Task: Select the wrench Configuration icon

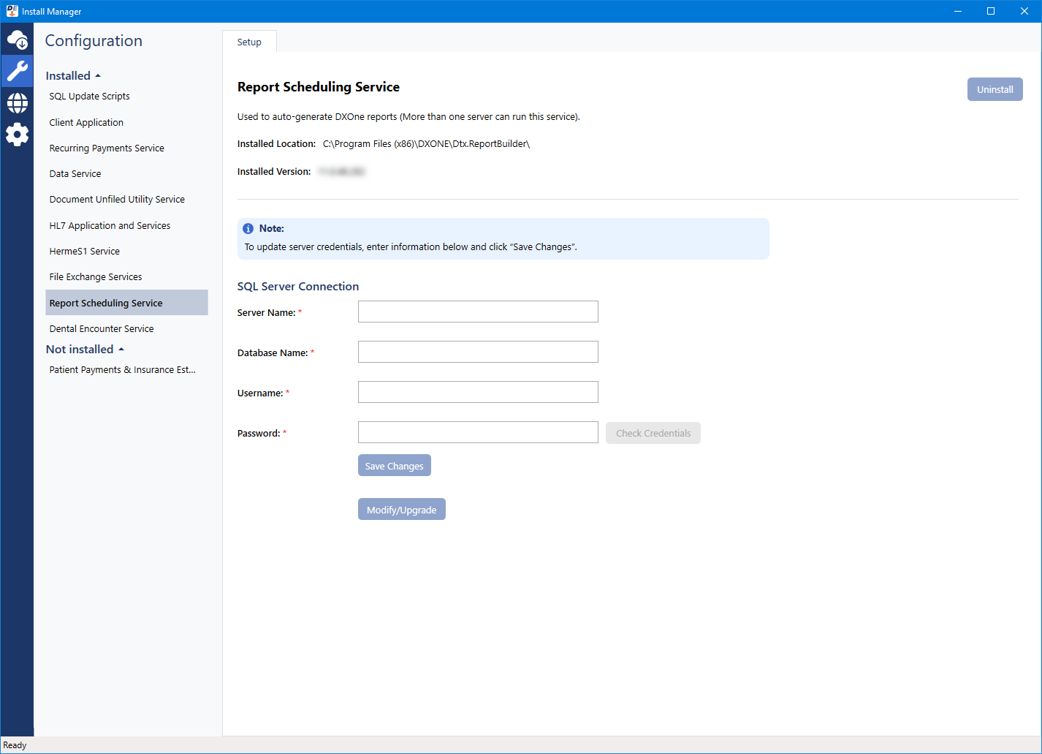Action: click(x=17, y=70)
